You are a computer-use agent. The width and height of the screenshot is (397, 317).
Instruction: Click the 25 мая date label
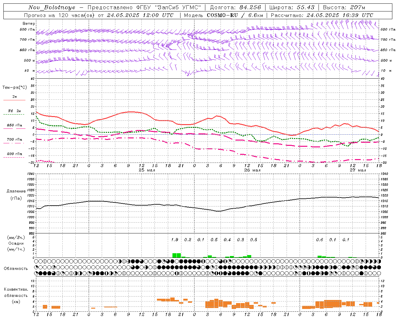click(x=147, y=170)
